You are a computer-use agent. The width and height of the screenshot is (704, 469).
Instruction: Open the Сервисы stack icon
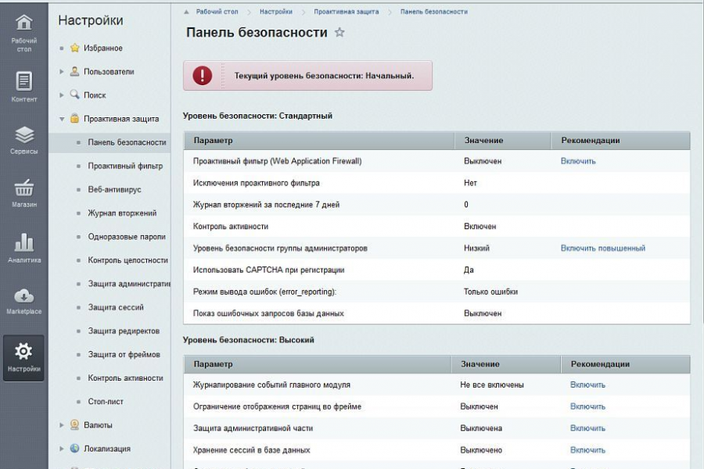[24, 136]
